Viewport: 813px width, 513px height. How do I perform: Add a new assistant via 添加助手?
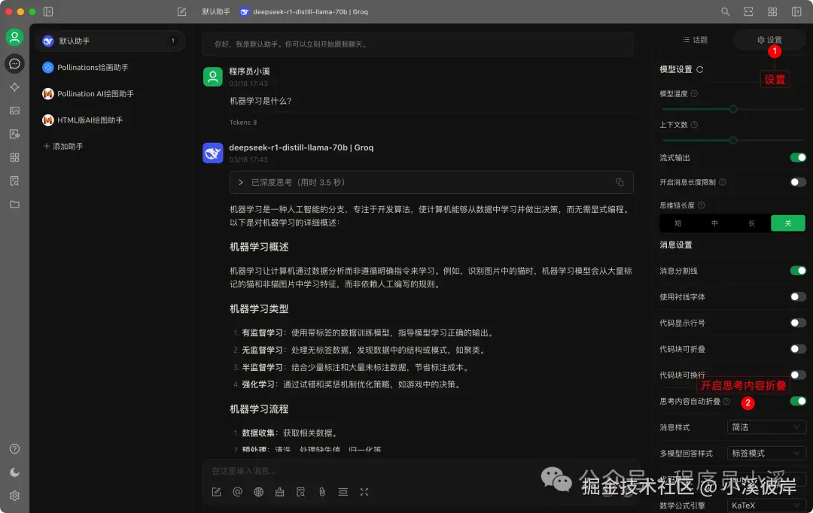coord(62,146)
